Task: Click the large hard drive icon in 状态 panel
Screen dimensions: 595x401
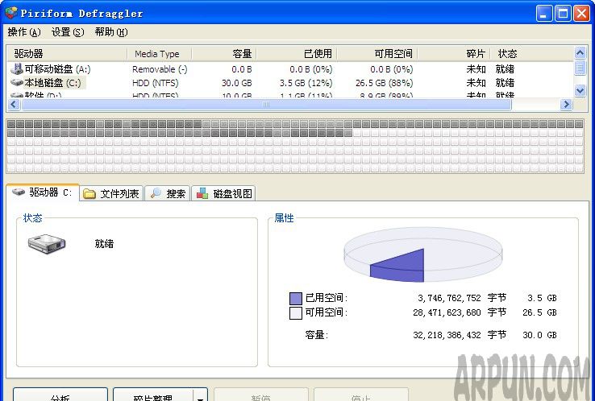Action: (47, 244)
